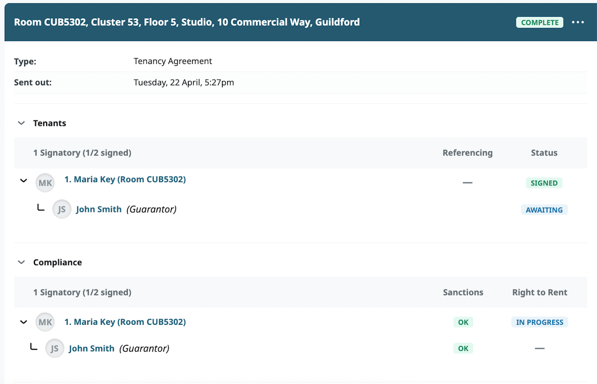Click Maria Key's Sanctions OK badge
597x384 pixels.
(x=463, y=322)
